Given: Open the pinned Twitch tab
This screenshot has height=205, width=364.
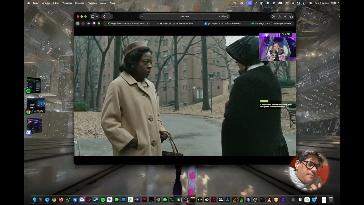Looking at the screenshot, I should 94,23.
